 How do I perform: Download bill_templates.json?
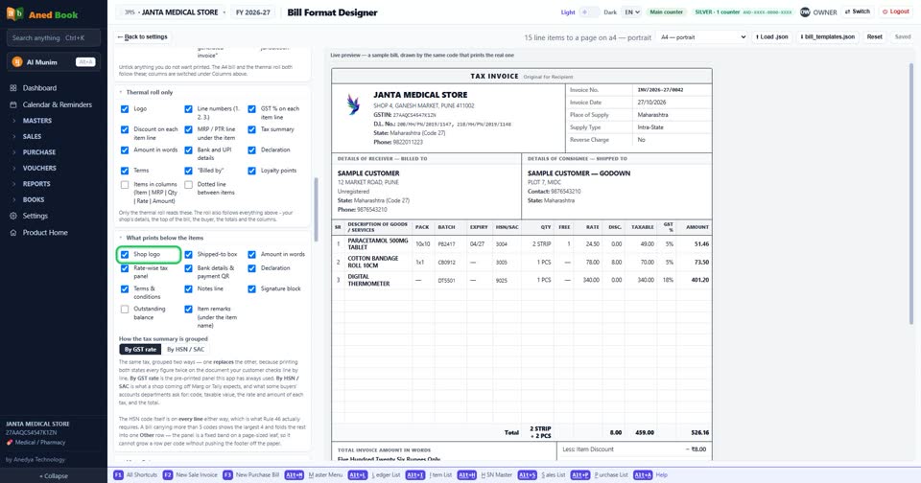[827, 37]
